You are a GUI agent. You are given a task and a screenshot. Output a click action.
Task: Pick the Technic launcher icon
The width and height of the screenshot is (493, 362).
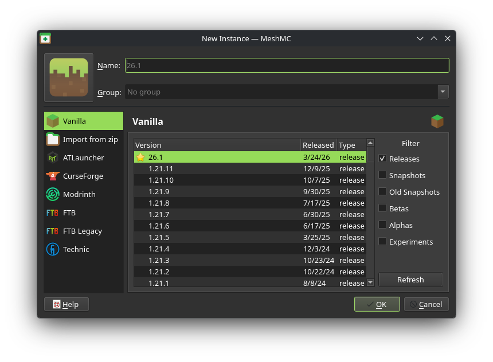pyautogui.click(x=53, y=249)
